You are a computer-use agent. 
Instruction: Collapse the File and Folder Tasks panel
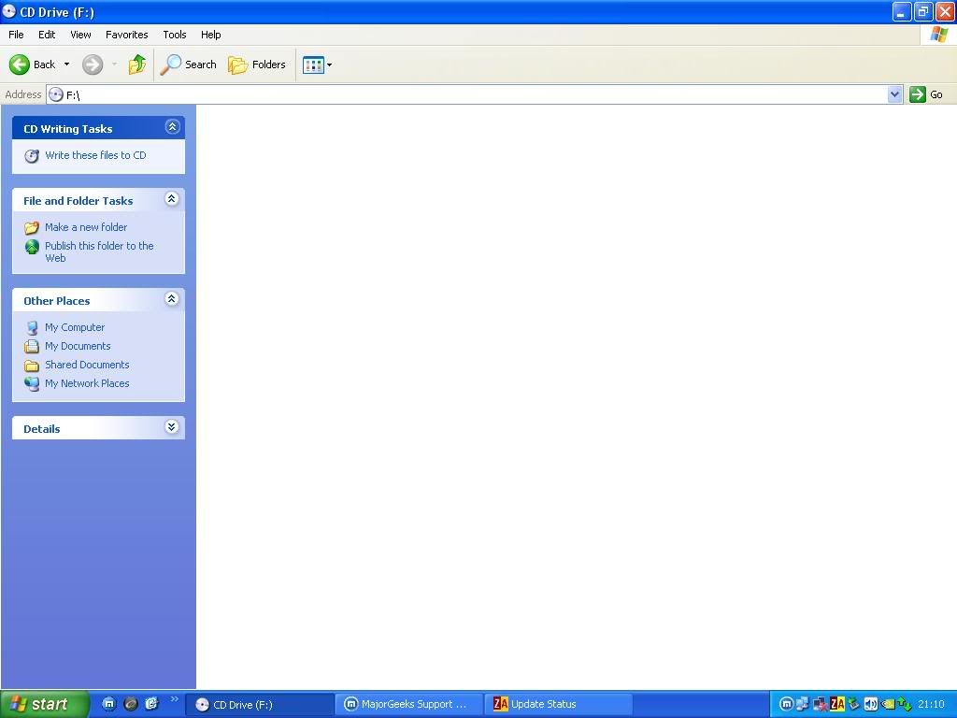(172, 199)
